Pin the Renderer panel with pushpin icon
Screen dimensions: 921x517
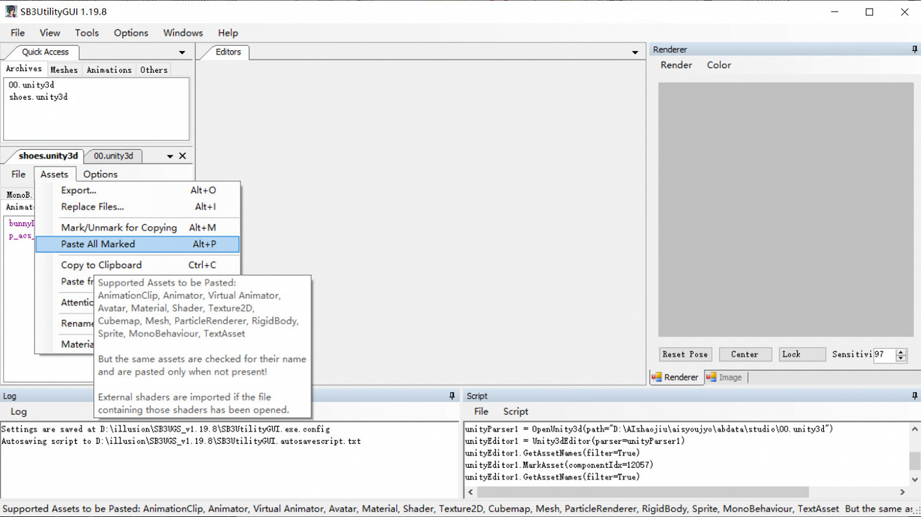click(x=914, y=49)
